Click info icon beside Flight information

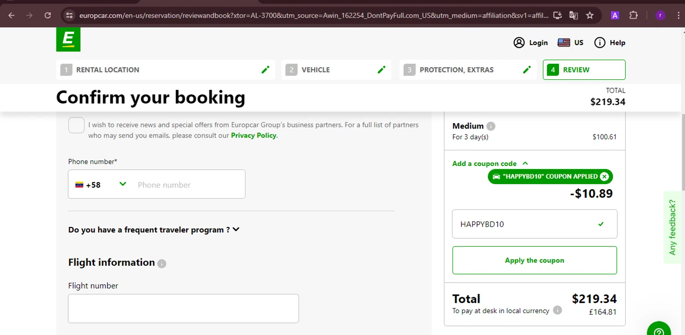point(162,263)
